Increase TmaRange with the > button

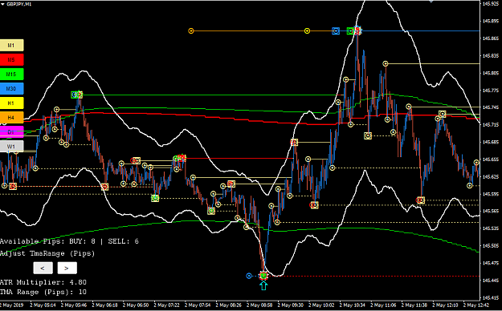[67, 268]
